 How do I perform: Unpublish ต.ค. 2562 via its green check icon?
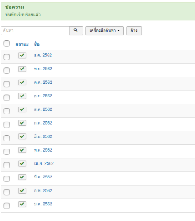[22, 83]
